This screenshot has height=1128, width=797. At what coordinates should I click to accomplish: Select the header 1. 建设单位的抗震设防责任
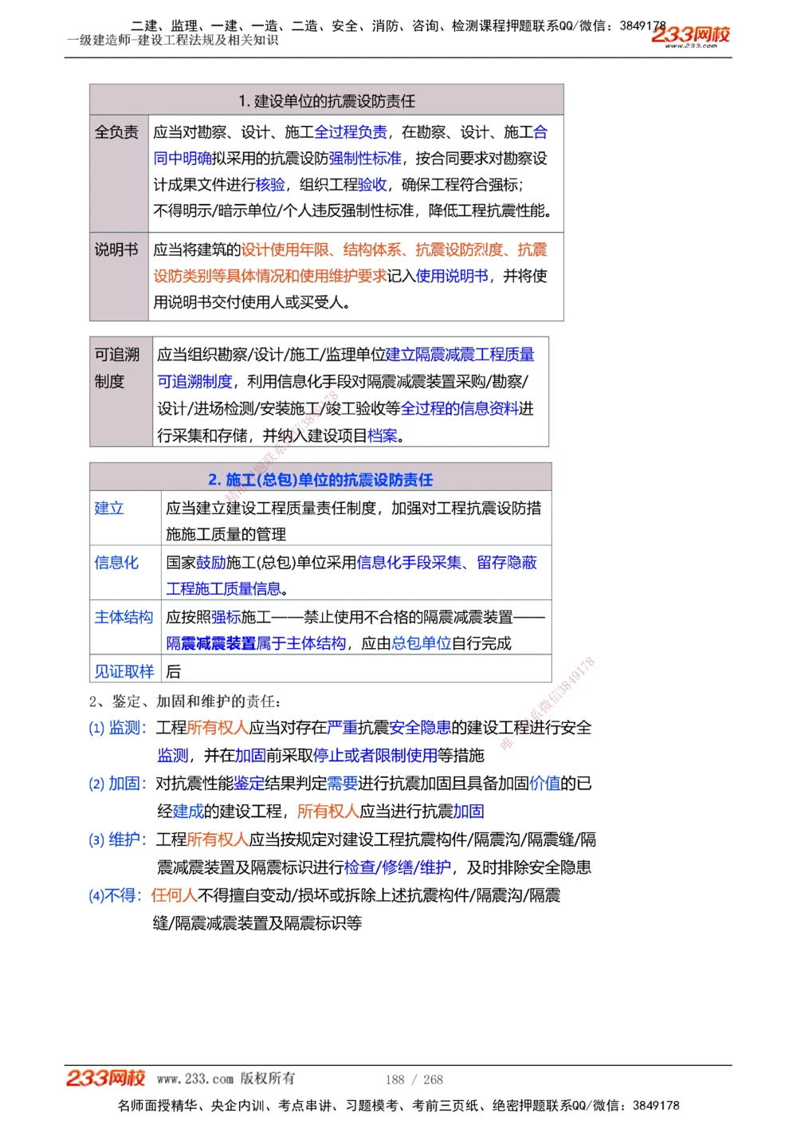325,101
